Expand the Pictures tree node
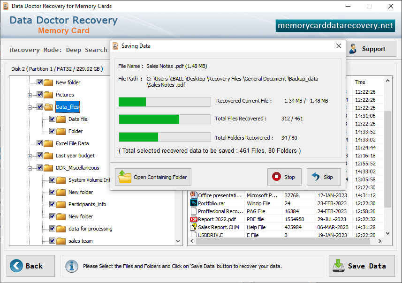 point(30,95)
